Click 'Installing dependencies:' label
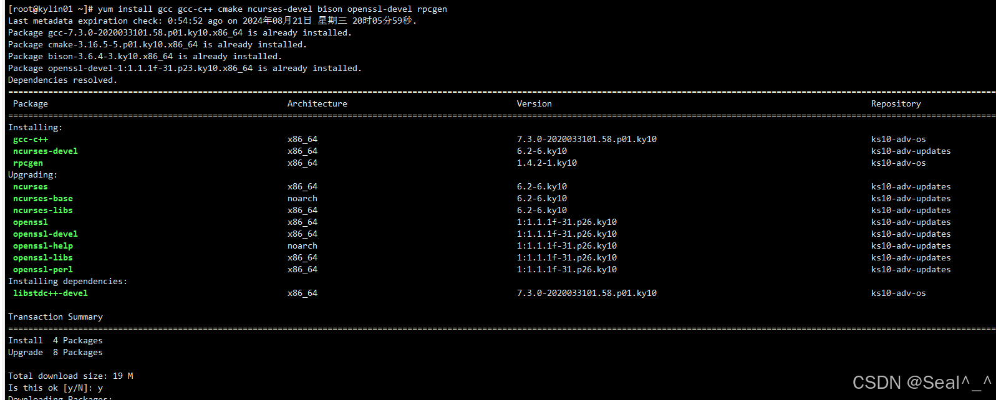This screenshot has height=400, width=996. [68, 282]
